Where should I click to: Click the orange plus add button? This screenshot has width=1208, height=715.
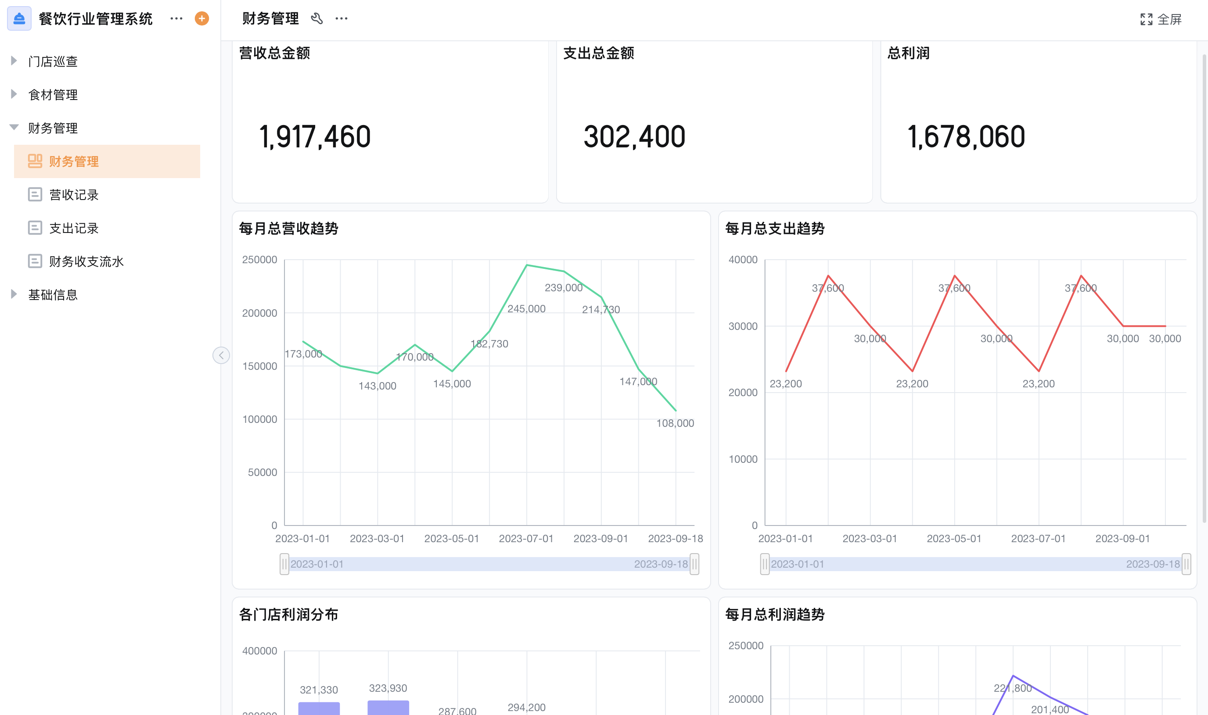coord(202,19)
